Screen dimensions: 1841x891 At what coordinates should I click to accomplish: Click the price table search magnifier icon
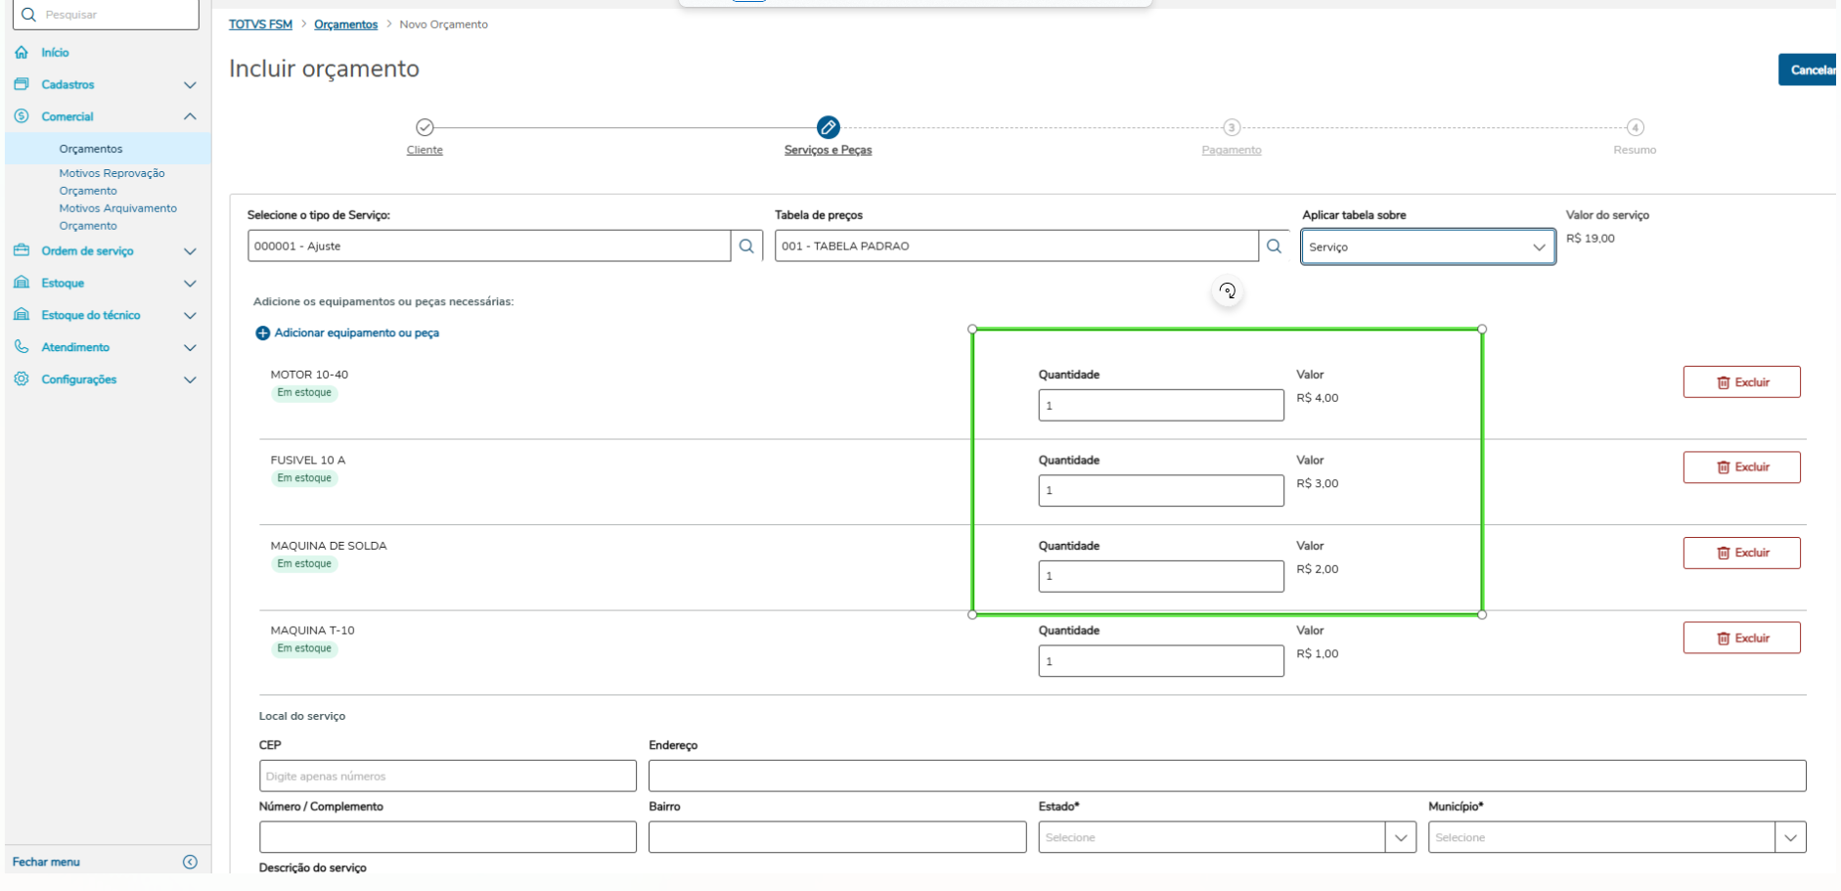1274,246
